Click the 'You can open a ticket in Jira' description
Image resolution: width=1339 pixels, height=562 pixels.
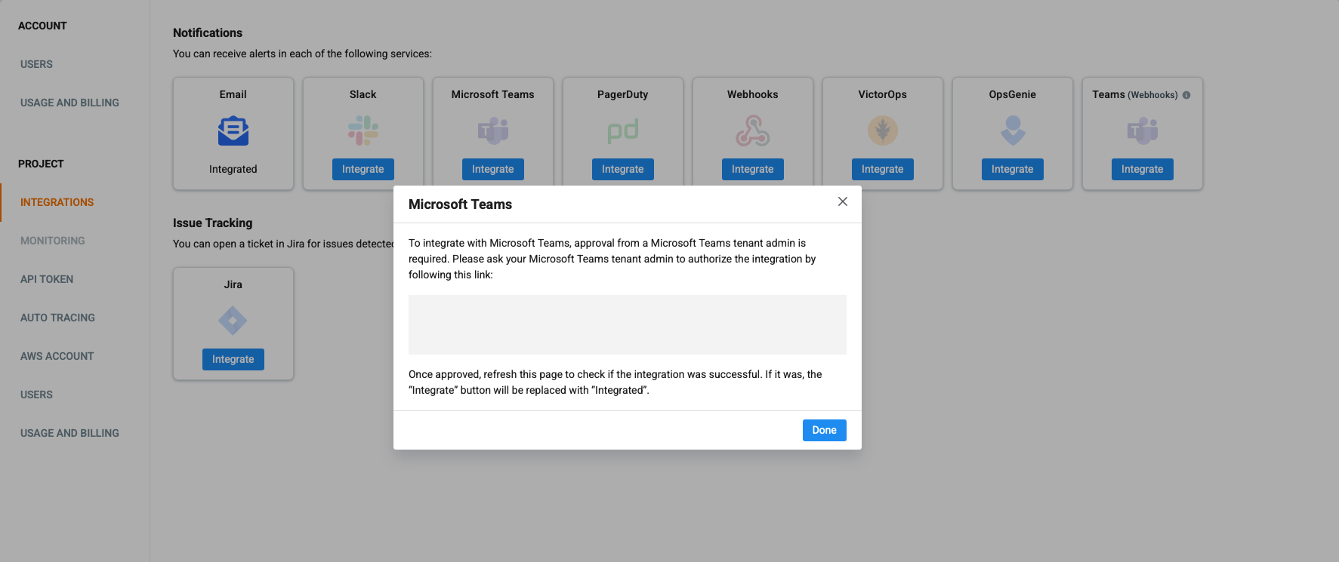283,244
